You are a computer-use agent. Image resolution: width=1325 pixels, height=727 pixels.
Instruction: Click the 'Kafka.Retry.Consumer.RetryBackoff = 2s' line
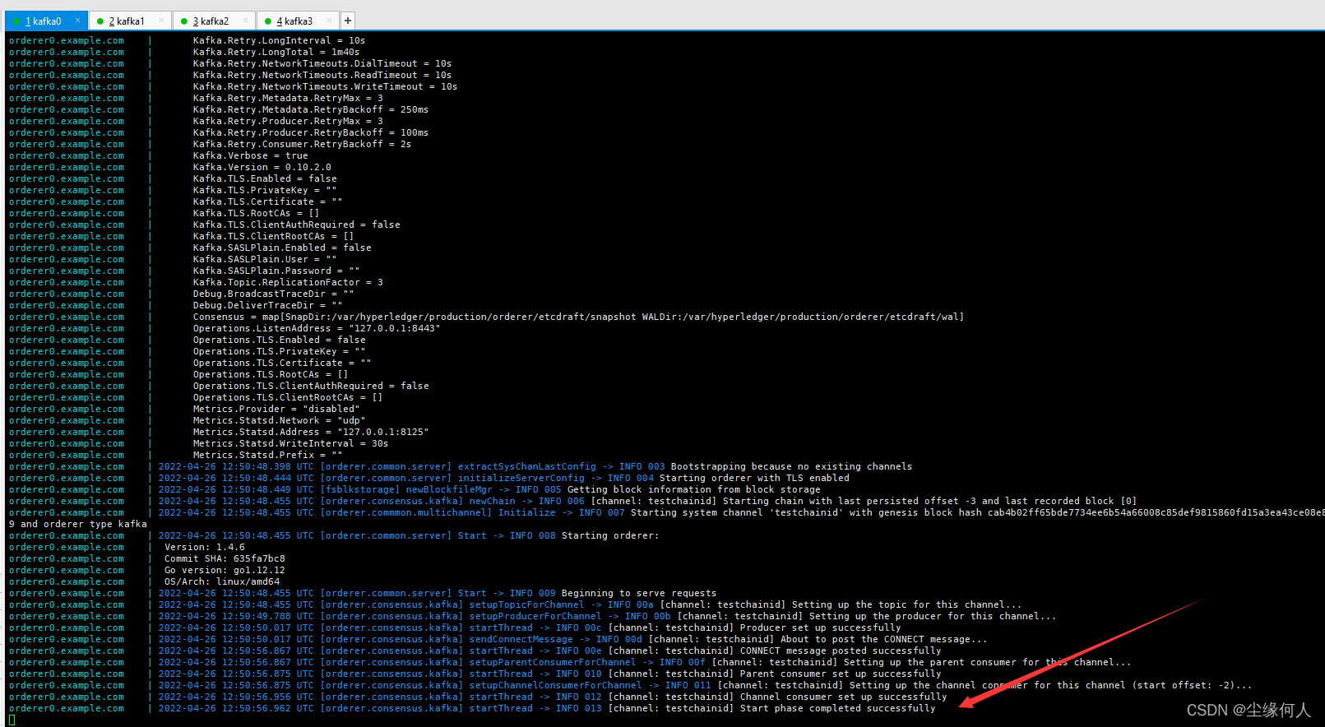click(x=302, y=144)
